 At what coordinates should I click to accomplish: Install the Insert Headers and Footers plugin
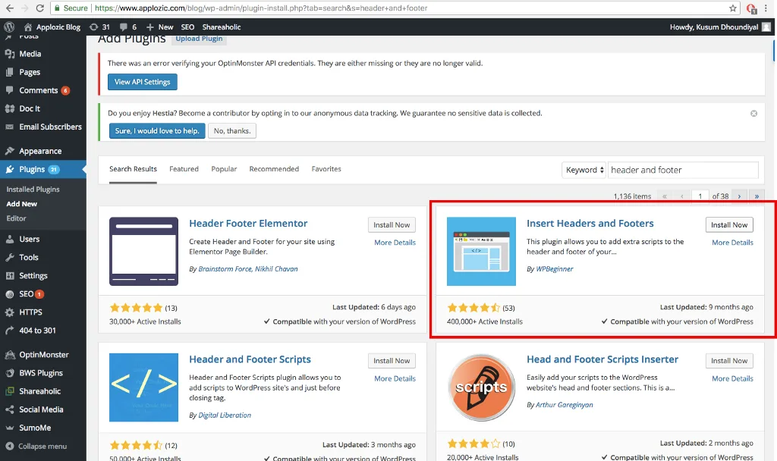[x=728, y=224]
